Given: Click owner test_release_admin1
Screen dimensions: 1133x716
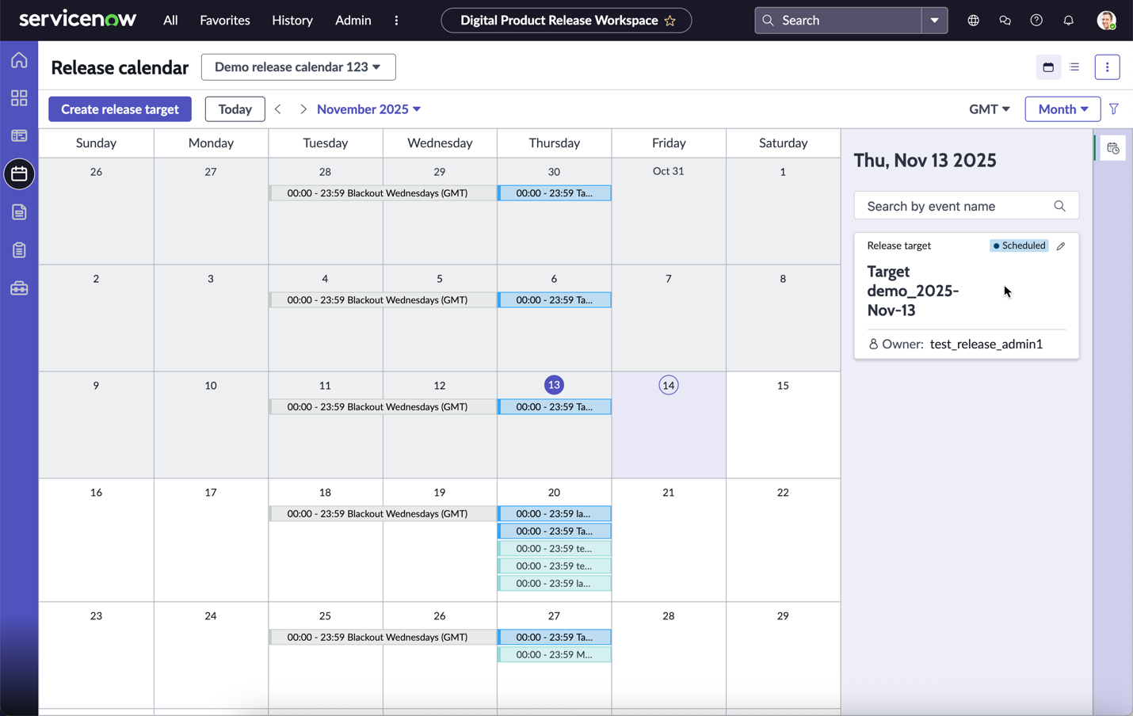Looking at the screenshot, I should coord(986,345).
